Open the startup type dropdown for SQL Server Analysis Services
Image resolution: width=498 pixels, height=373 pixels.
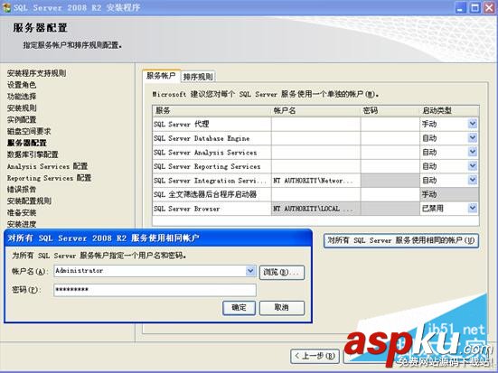(473, 152)
